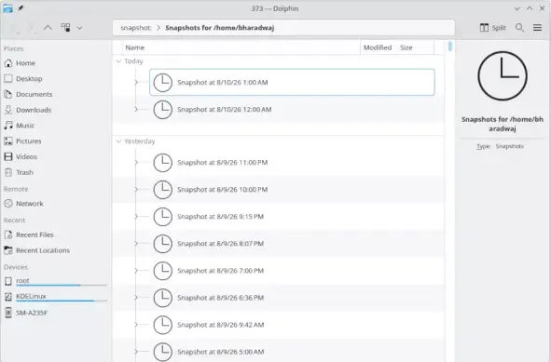Click the Snapshots for /home/bharadwaj breadcrumb

coord(220,28)
